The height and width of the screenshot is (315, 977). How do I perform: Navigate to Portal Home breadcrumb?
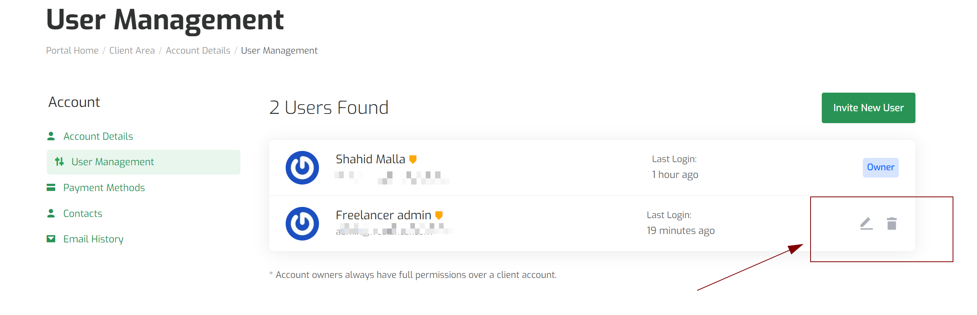tap(72, 51)
